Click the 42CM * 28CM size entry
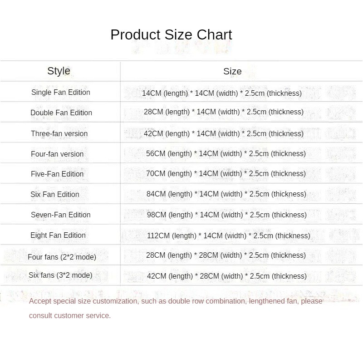This screenshot has width=363, height=363. click(x=227, y=276)
